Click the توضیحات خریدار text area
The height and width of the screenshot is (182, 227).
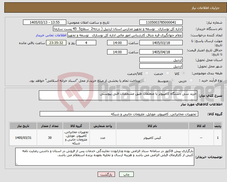[105, 157]
